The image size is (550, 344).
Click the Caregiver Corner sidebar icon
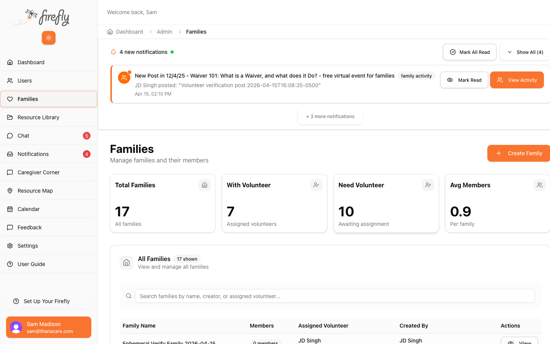pyautogui.click(x=10, y=172)
